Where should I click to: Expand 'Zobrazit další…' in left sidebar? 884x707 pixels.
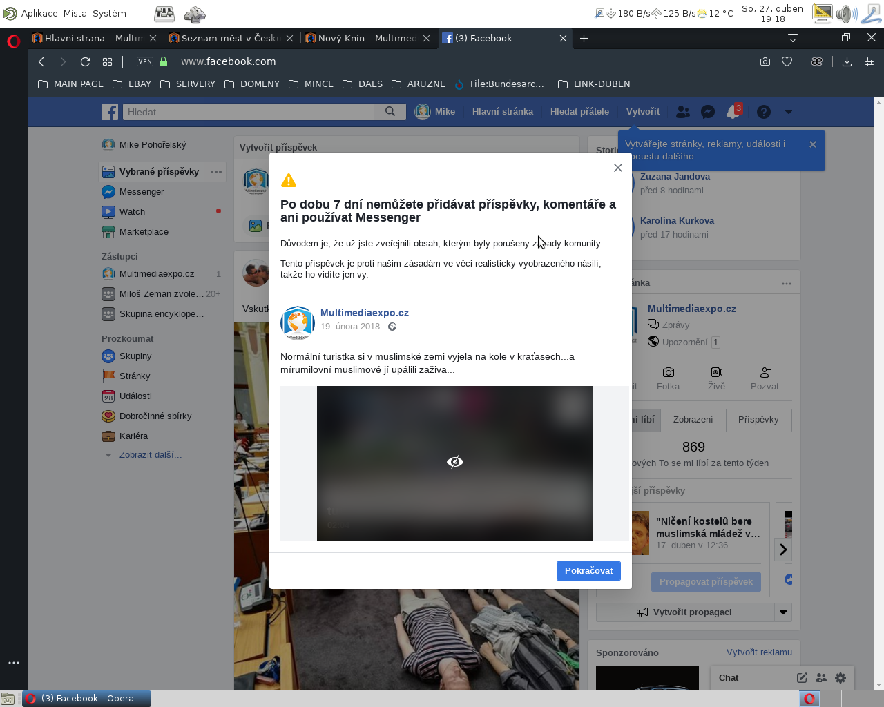150,455
